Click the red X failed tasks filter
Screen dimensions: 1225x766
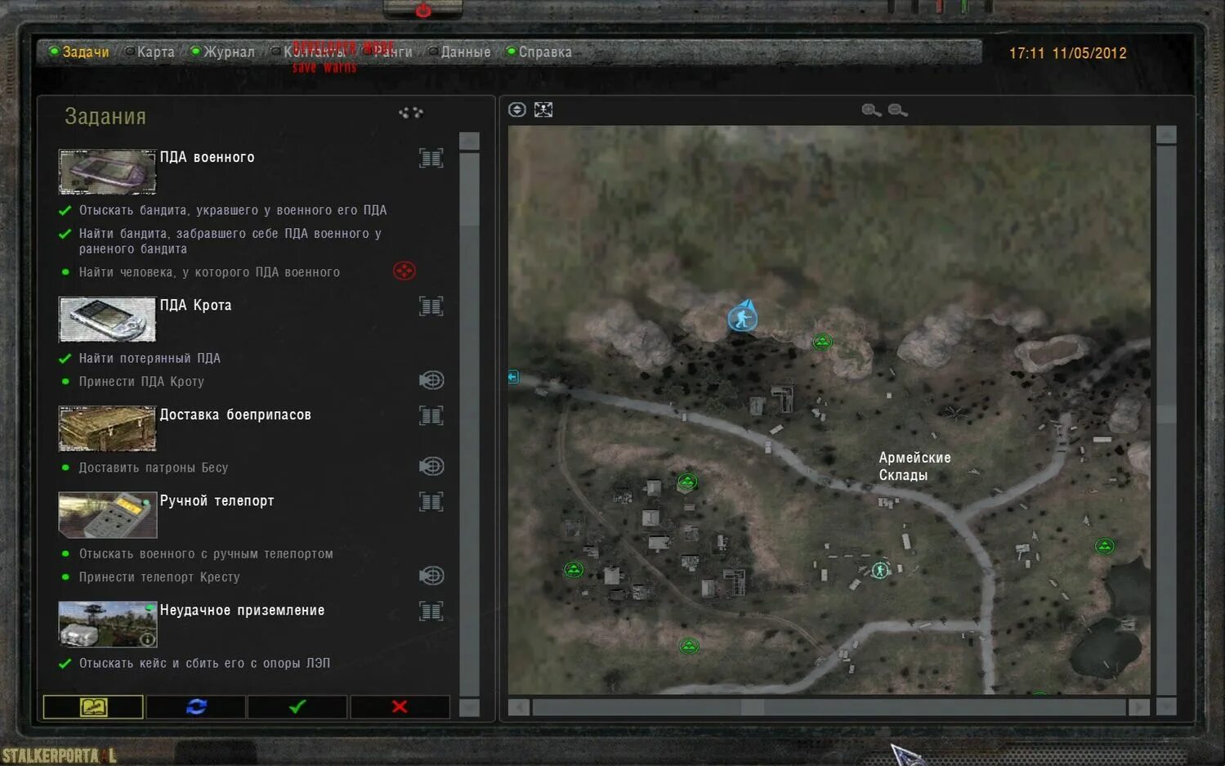[x=400, y=706]
